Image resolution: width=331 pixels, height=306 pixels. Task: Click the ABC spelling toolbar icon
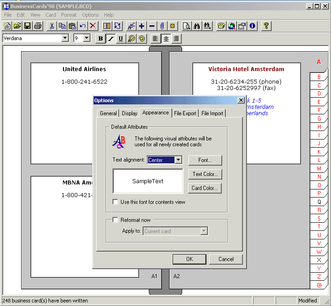coord(131,26)
